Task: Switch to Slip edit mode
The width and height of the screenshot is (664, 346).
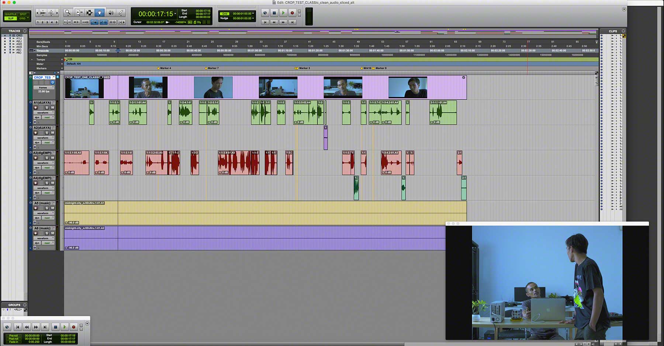Action: [x=10, y=18]
